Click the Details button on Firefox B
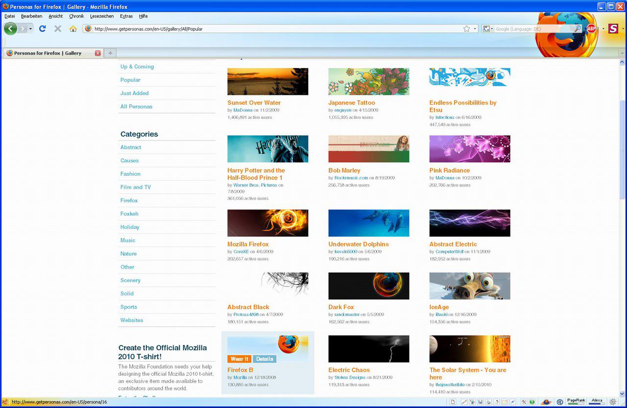 265,359
